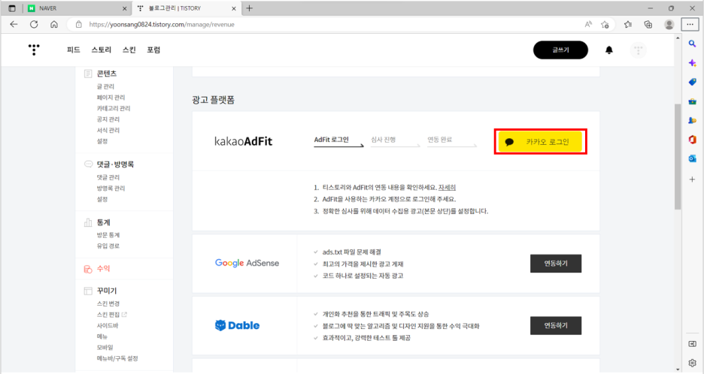Viewport: 704px width, 374px height.
Task: Click 연동하기 for Google AdSense
Action: [556, 264]
